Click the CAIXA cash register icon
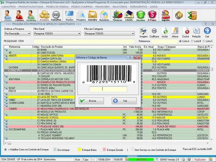This screenshot has width=216, height=162. tap(129, 15)
